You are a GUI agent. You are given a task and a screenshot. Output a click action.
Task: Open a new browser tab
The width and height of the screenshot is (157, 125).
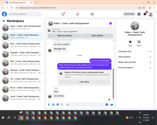pos(36,2)
